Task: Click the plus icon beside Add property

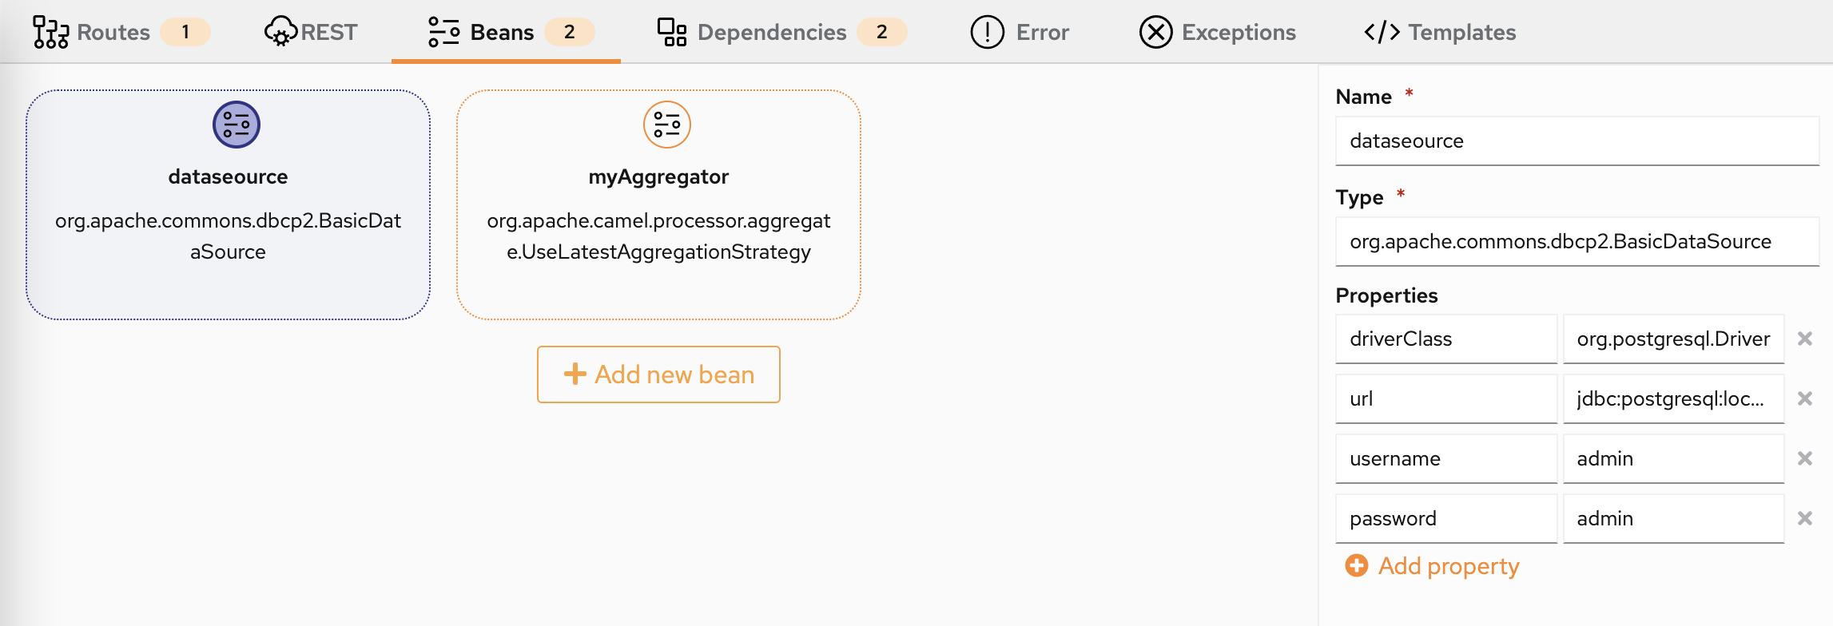Action: click(x=1356, y=566)
